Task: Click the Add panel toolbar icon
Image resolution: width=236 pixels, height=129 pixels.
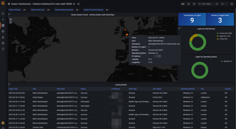Action: pyautogui.click(x=183, y=4)
